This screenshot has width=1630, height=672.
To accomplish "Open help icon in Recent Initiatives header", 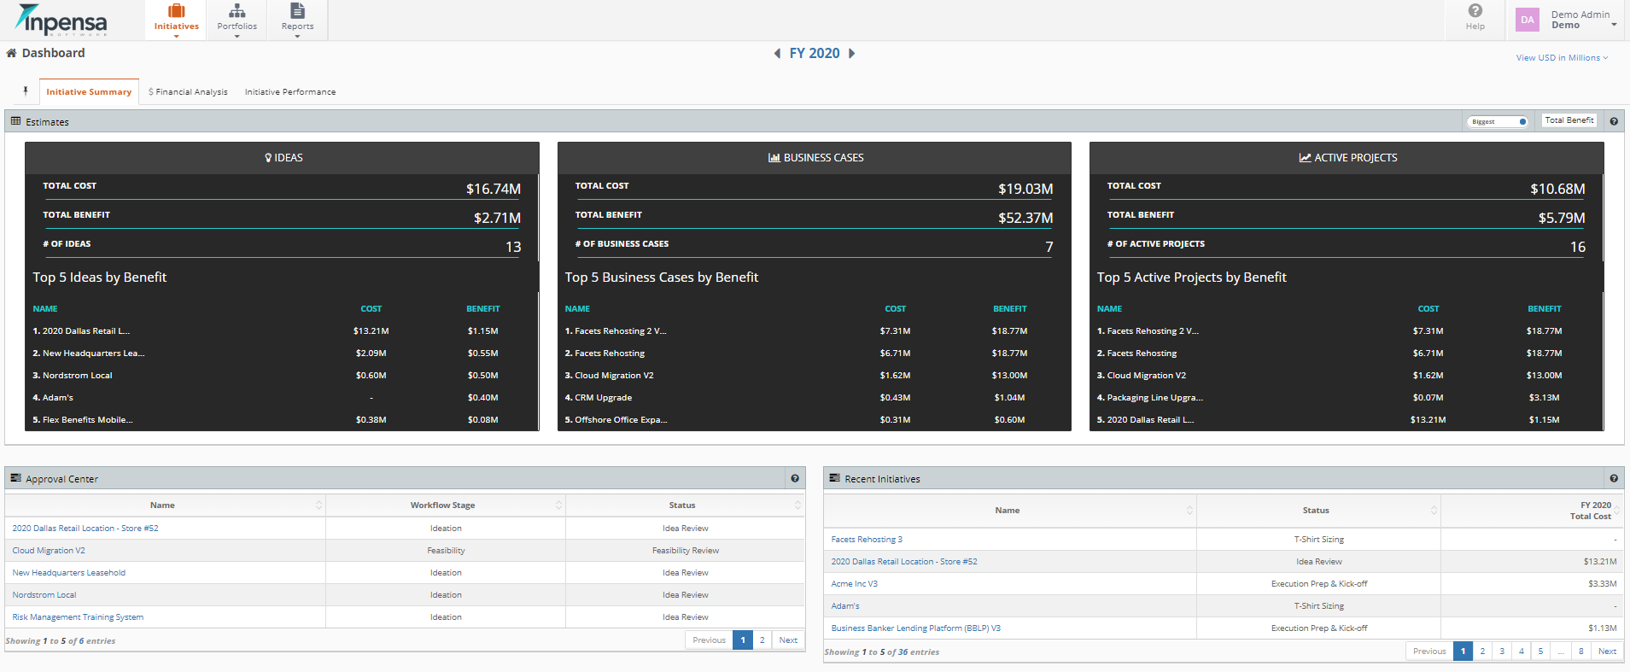I will point(1614,479).
